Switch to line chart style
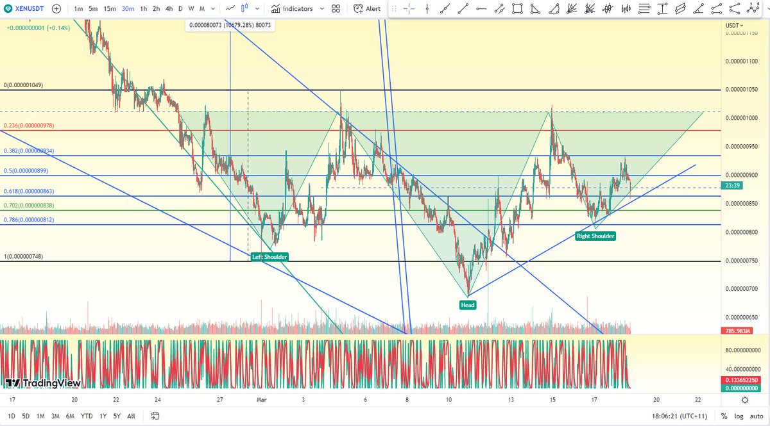Viewport: 770px width, 426px height. click(x=230, y=8)
